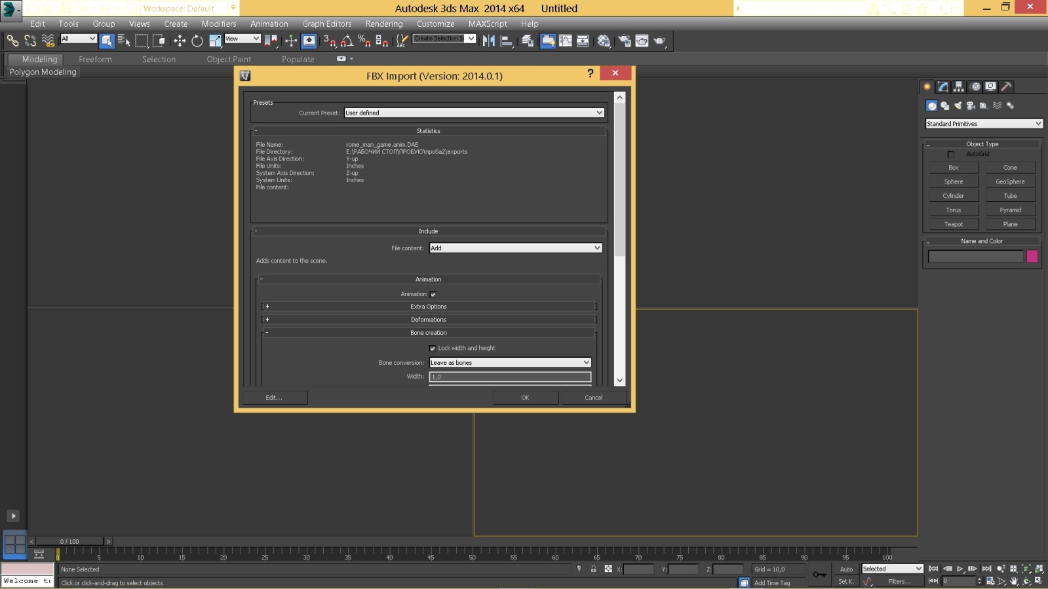Enable the AutoGrid checkbox

(x=951, y=155)
